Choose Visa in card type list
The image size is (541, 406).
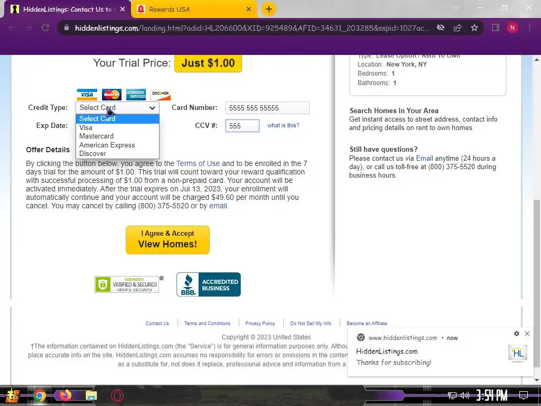[117, 127]
